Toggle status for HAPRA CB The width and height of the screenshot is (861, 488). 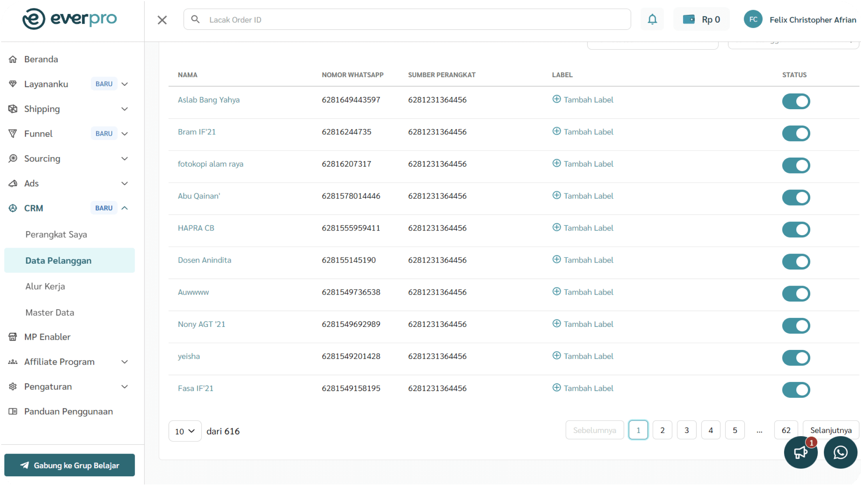pos(796,229)
